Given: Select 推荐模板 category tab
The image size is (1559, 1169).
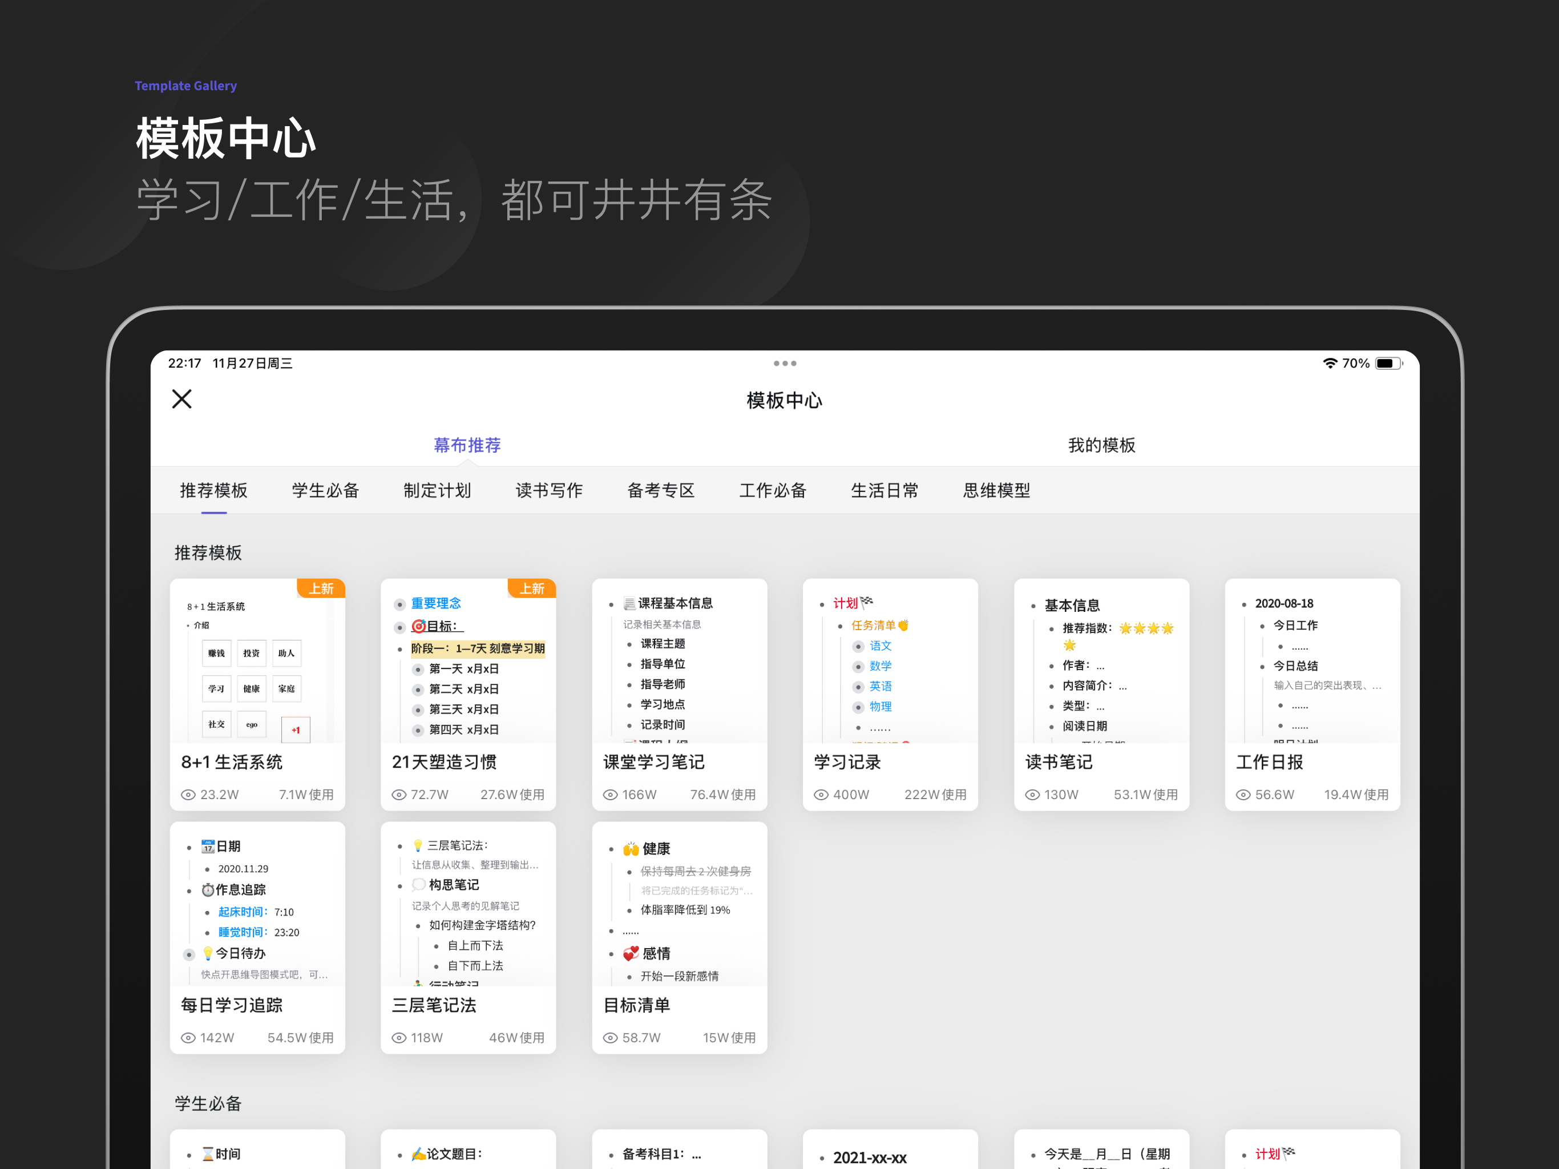Looking at the screenshot, I should point(213,490).
